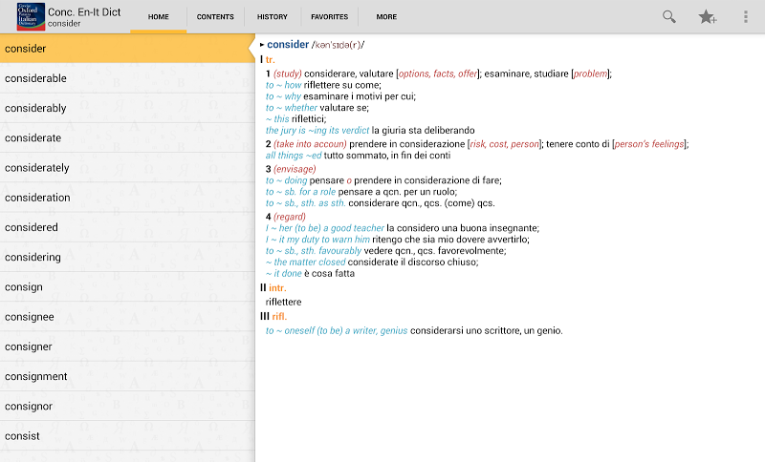Click the 'consider' headword in the definition
The image size is (765, 462).
(288, 45)
